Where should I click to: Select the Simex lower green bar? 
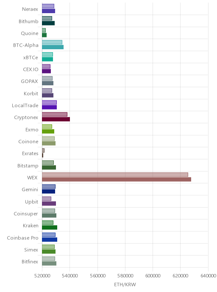pyautogui.click(x=49, y=251)
